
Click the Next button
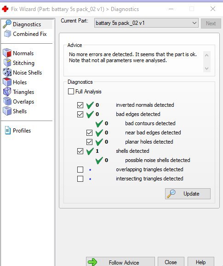pos(211,23)
